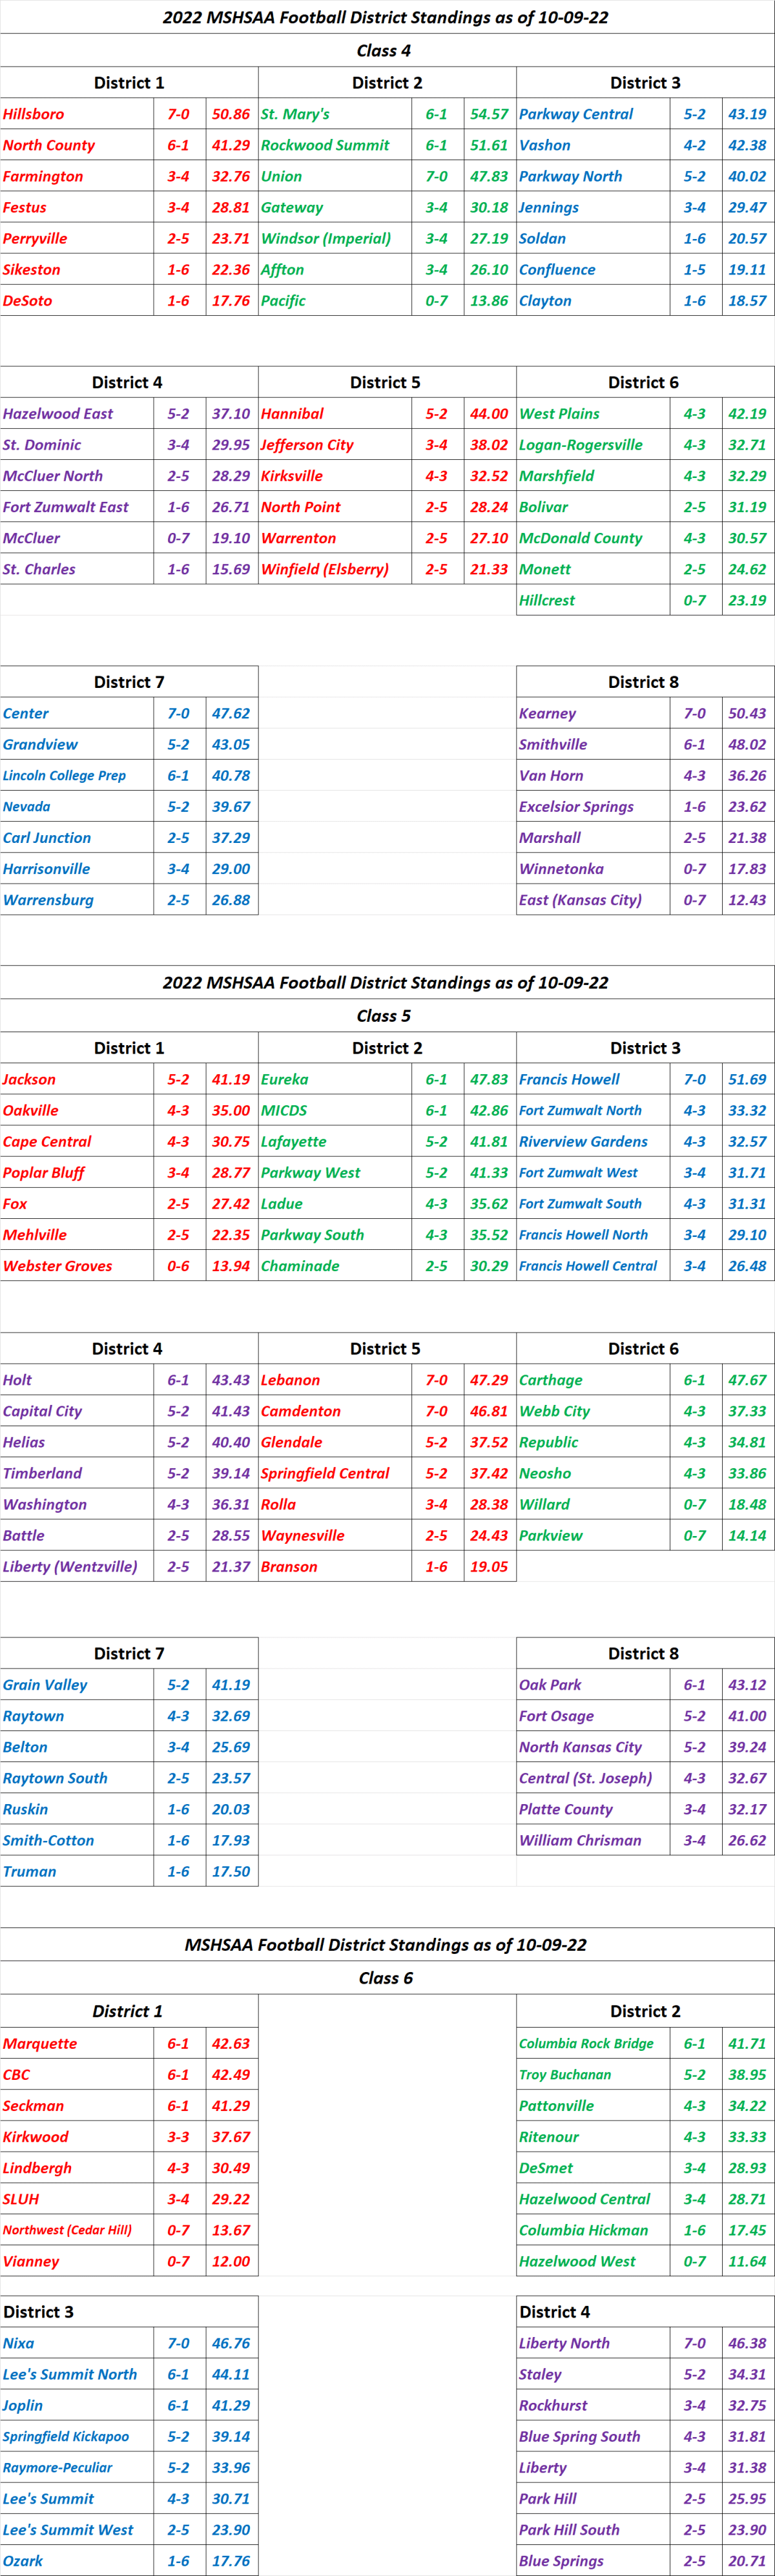Select the MICDS team cell
The height and width of the screenshot is (2576, 775).
[335, 1110]
